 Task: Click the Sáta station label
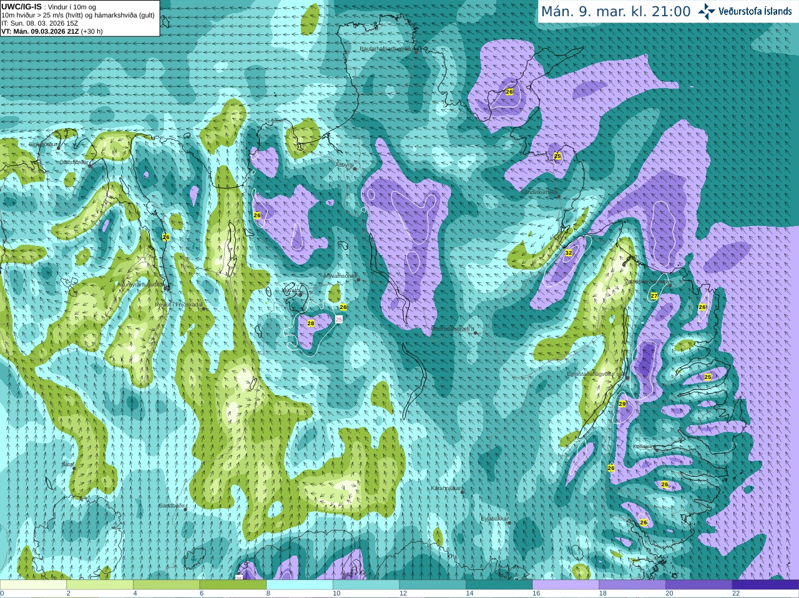(67, 464)
